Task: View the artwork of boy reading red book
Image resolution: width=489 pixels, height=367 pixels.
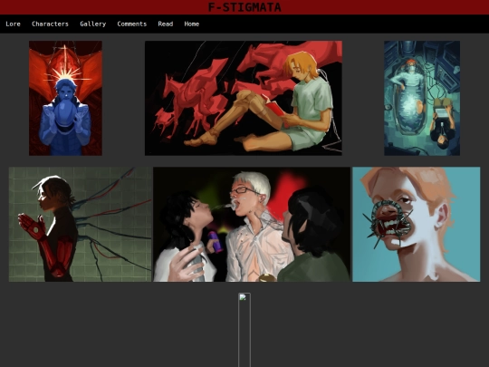Action: (244, 98)
